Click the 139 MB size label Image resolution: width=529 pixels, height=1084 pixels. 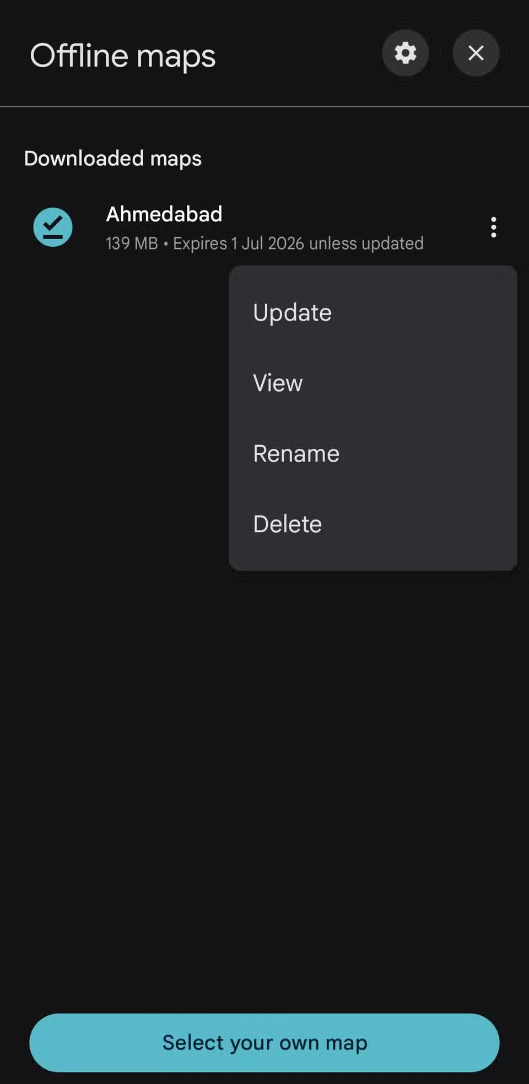click(x=131, y=243)
